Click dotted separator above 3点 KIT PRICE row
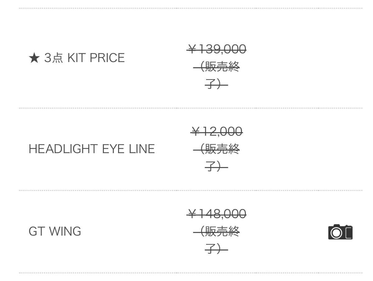 click(x=190, y=8)
